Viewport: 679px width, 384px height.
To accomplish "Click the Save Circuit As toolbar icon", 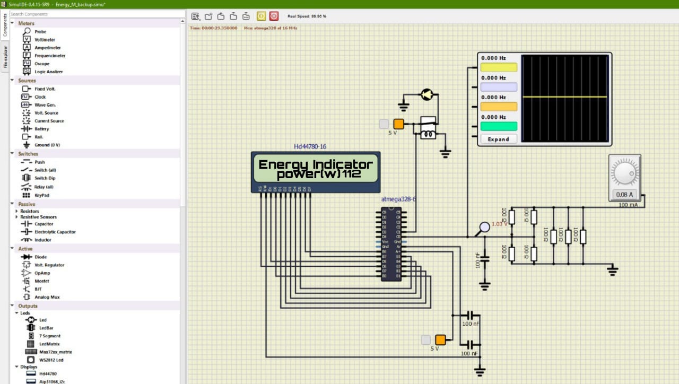I will (x=246, y=16).
